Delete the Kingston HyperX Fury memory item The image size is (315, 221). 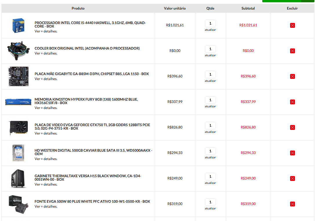coord(292,102)
